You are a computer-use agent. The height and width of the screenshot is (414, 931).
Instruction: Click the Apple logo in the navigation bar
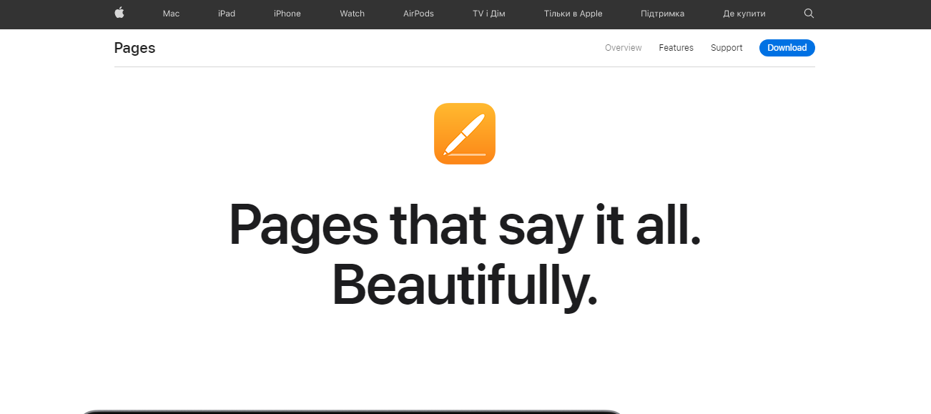(119, 13)
